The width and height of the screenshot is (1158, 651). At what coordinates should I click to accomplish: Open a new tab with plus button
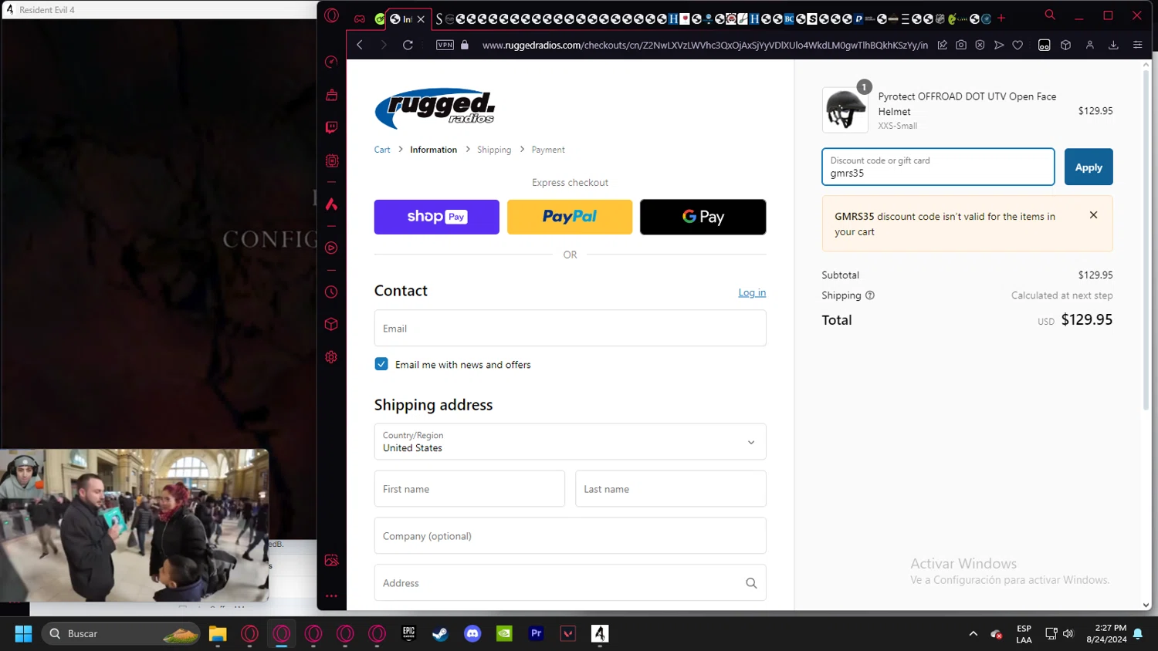[x=1001, y=19]
